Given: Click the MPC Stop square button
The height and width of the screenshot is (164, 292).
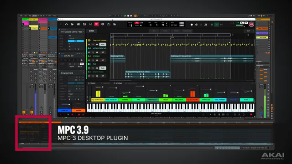Looking at the screenshot, I should point(212,25).
